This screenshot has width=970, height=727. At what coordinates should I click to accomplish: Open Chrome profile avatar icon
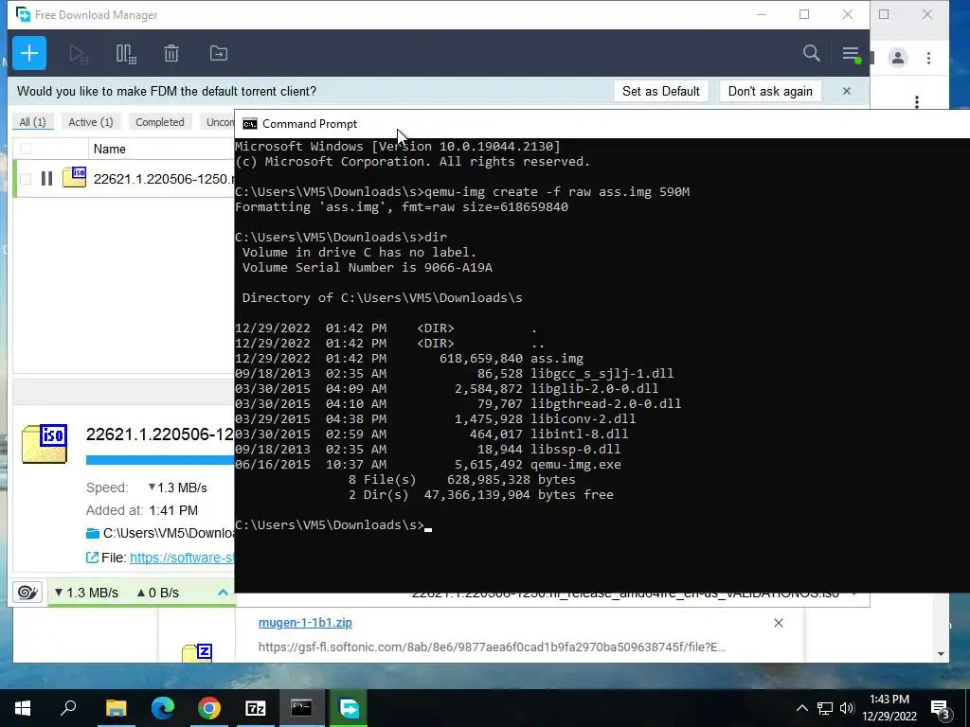(x=898, y=58)
